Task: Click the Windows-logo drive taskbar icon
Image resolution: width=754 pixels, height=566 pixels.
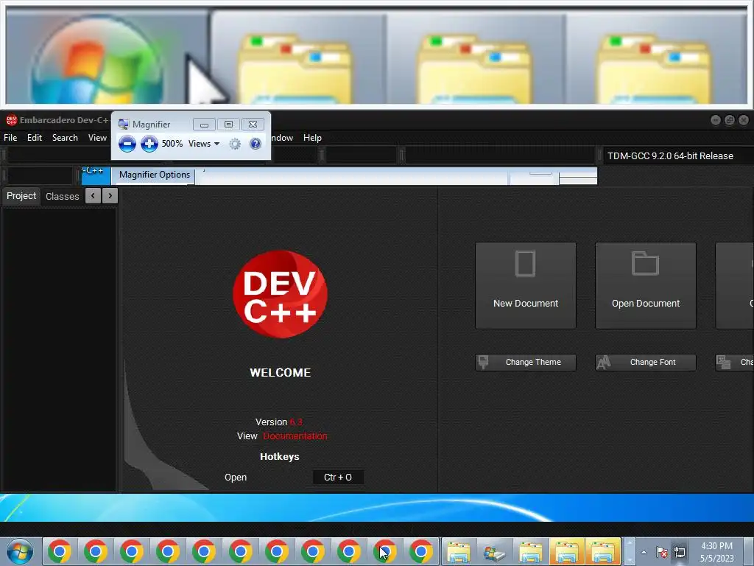Action: [495, 552]
